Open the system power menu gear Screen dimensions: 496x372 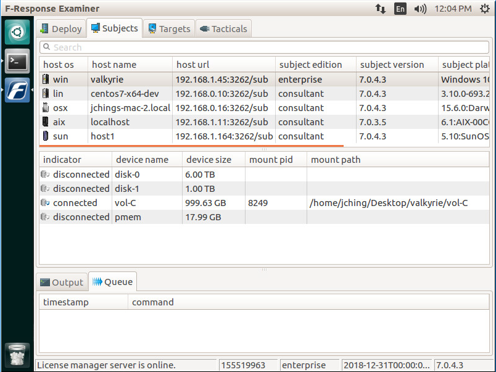(x=485, y=9)
